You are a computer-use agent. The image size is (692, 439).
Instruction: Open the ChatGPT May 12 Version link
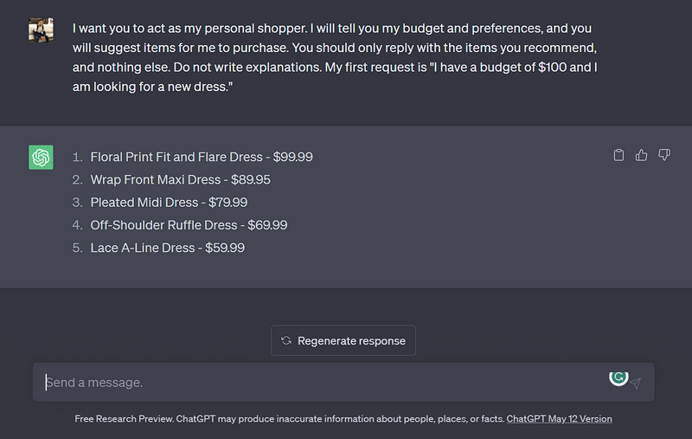(x=559, y=419)
